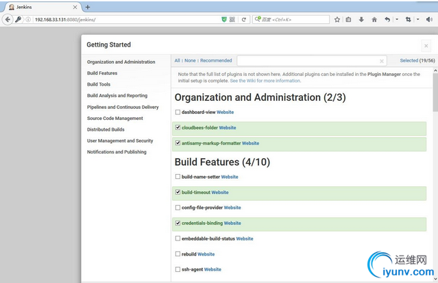Screen dimensions: 438x283
Task: Jump to Organization and Administration category
Action: [121, 62]
